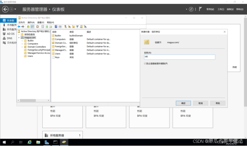Expand the Computers tree node
The width and height of the screenshot is (247, 146).
click(22, 44)
